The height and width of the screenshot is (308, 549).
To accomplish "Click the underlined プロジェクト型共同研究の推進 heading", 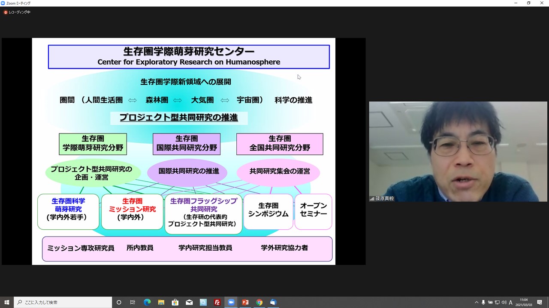I will (179, 117).
